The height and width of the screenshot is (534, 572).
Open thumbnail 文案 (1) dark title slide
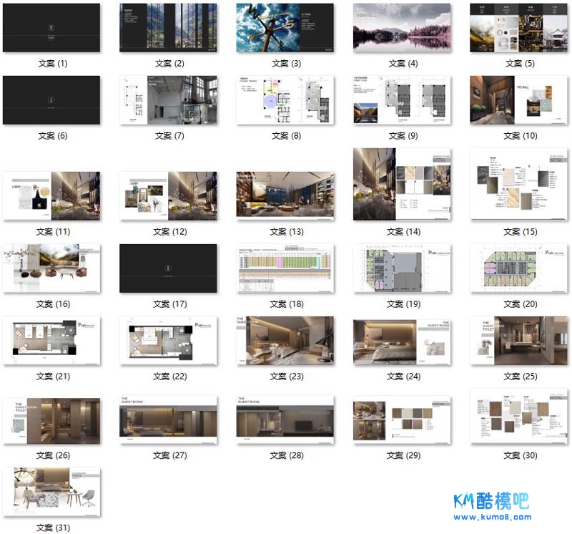click(x=51, y=28)
